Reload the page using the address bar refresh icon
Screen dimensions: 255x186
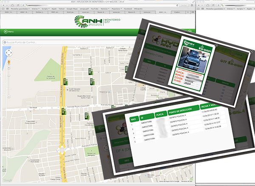point(177,6)
